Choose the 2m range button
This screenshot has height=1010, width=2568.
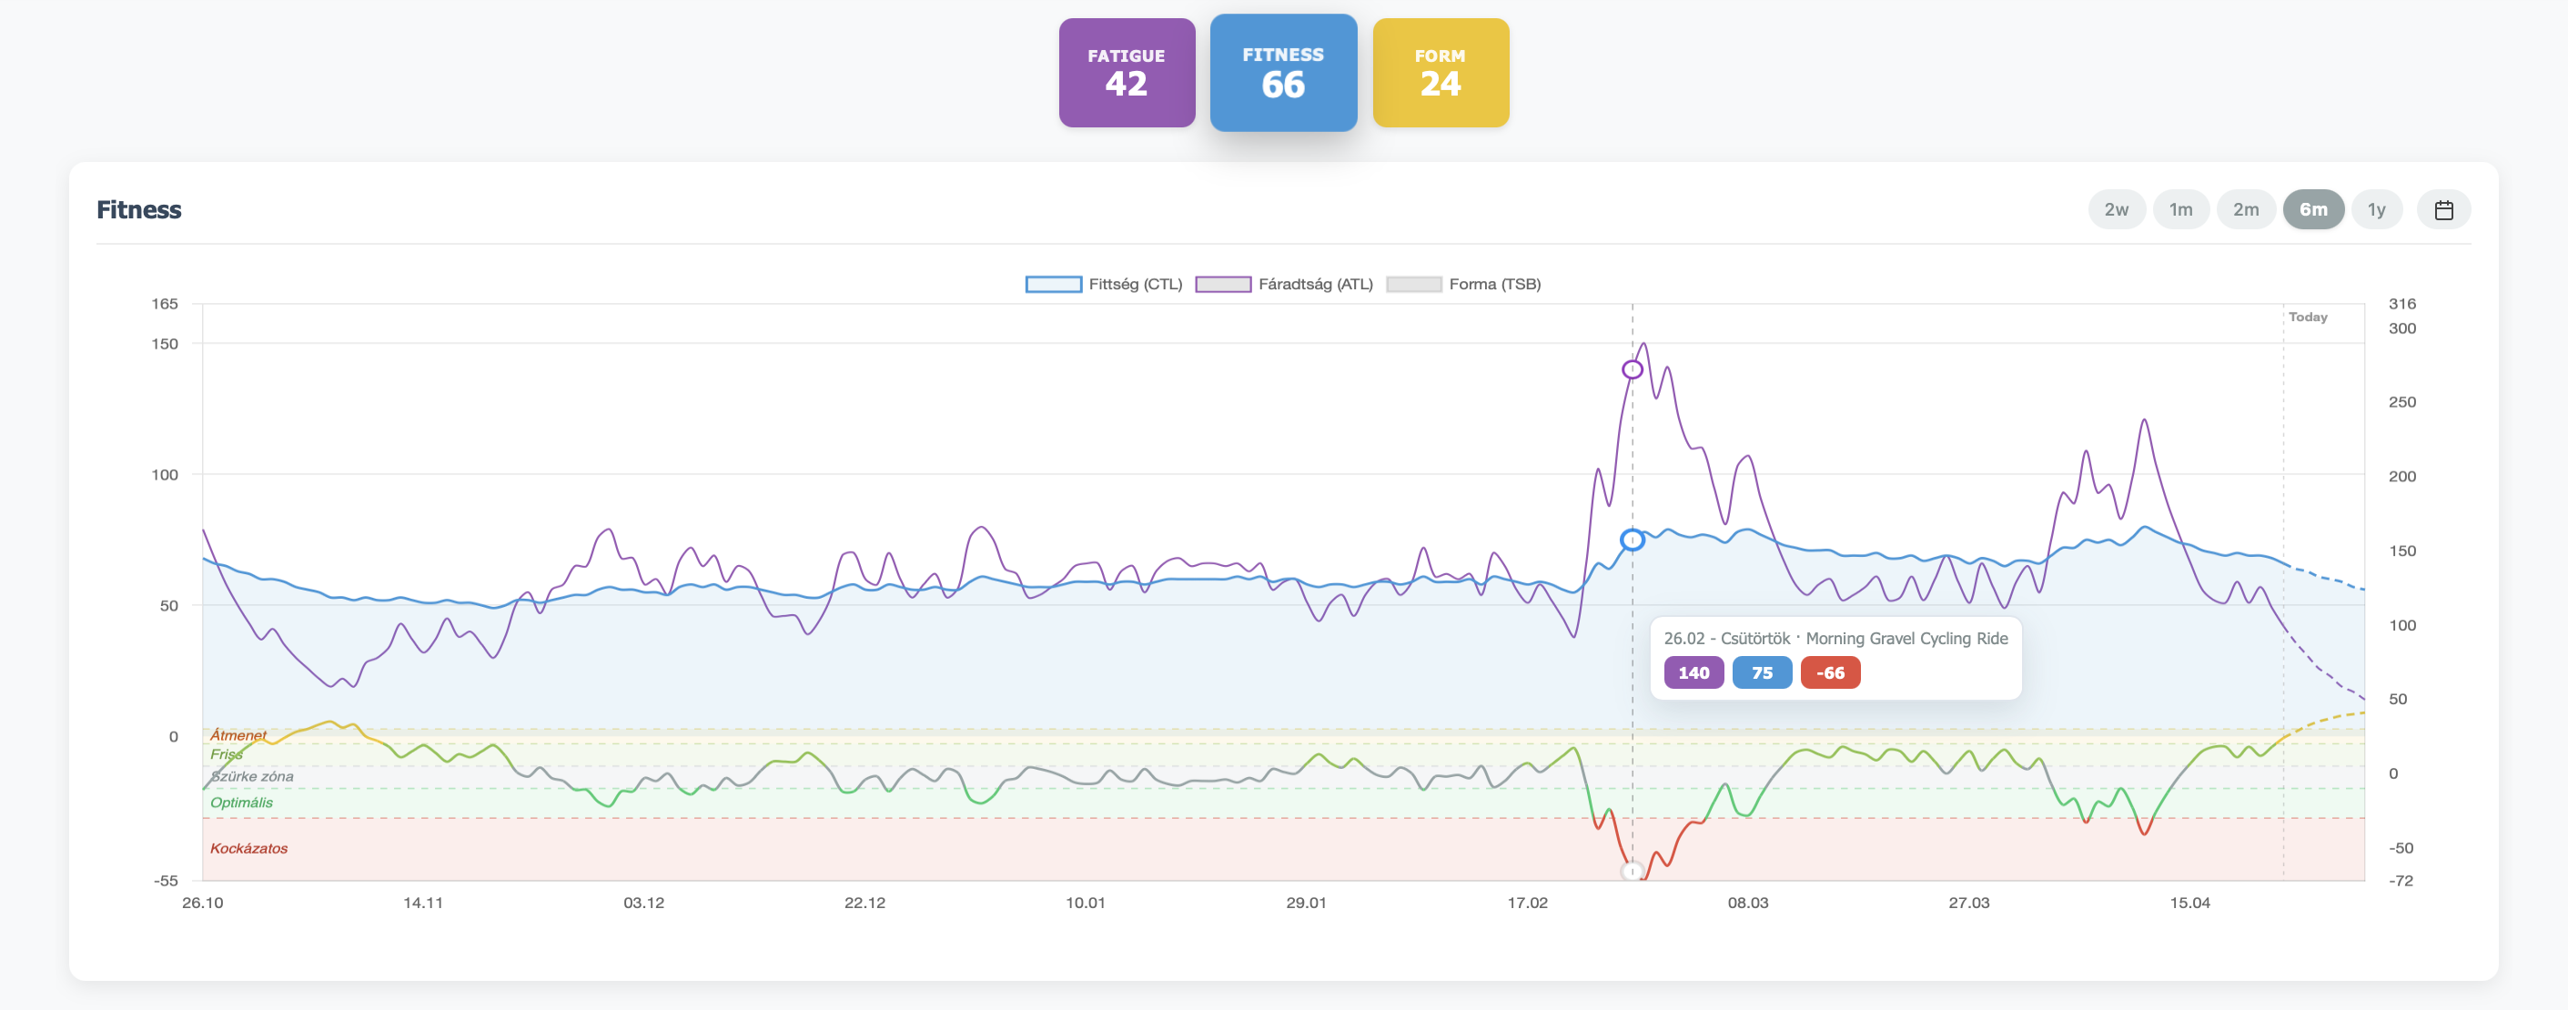tap(2245, 209)
